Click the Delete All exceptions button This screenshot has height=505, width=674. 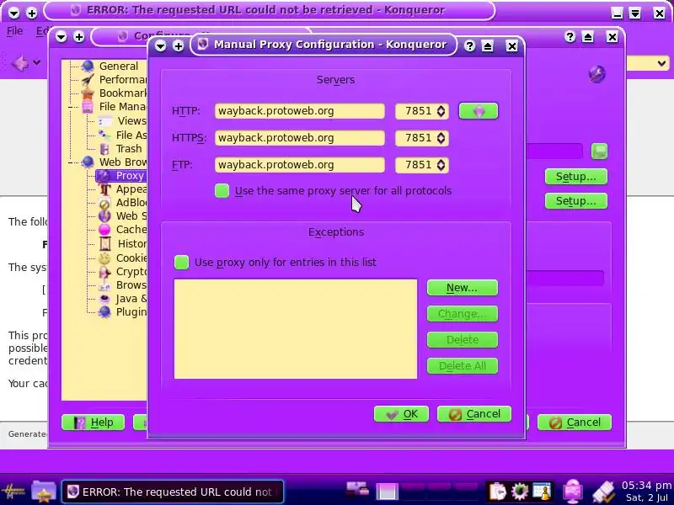click(462, 366)
